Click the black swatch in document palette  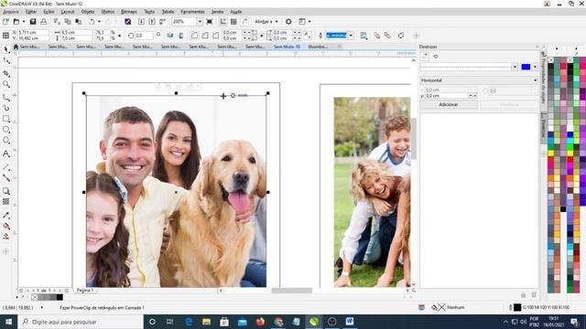[60, 297]
